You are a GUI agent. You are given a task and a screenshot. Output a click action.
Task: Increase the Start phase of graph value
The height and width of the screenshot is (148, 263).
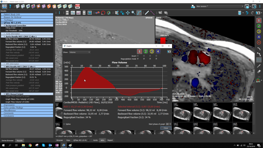coord(170,123)
